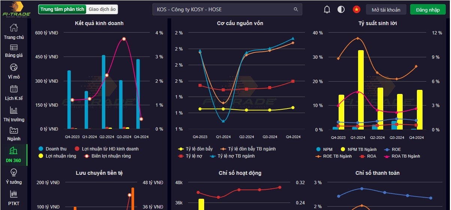
Task: Open Vietnamese flag language selector
Action: tap(356, 10)
